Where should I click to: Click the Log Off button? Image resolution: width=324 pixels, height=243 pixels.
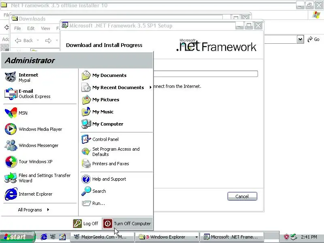click(86, 224)
